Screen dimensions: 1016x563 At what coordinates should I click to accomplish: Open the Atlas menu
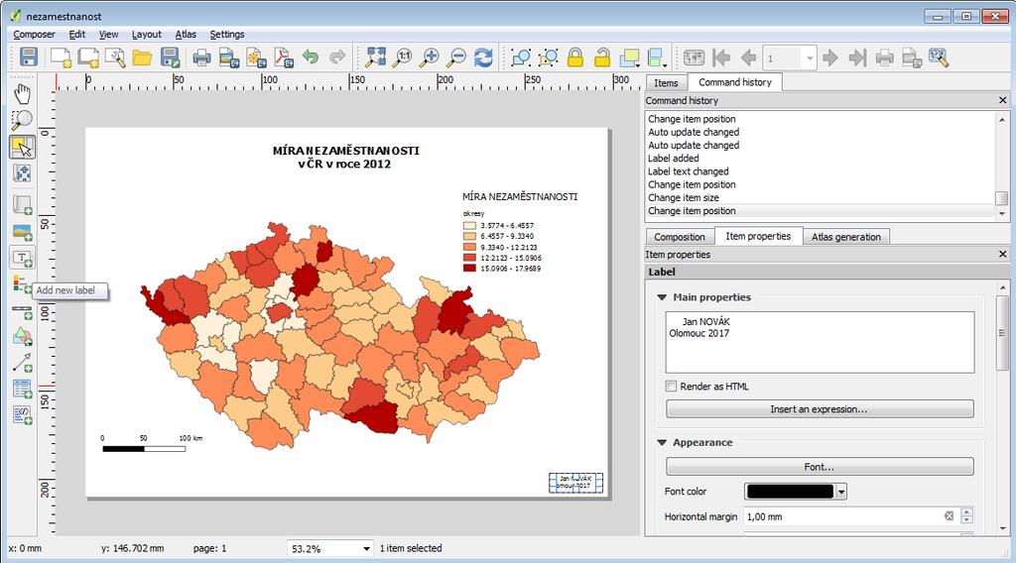186,35
